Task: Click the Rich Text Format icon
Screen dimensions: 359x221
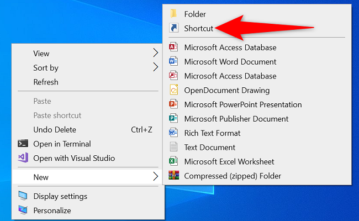Action: point(173,133)
